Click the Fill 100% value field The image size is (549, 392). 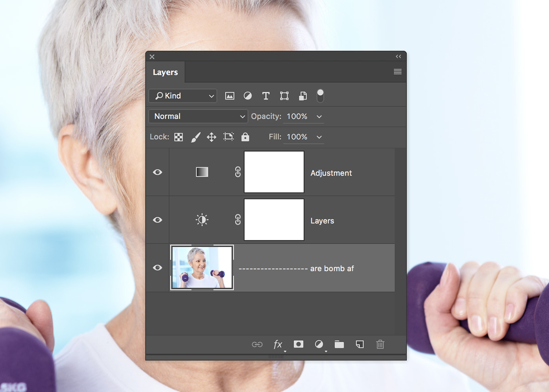[297, 137]
